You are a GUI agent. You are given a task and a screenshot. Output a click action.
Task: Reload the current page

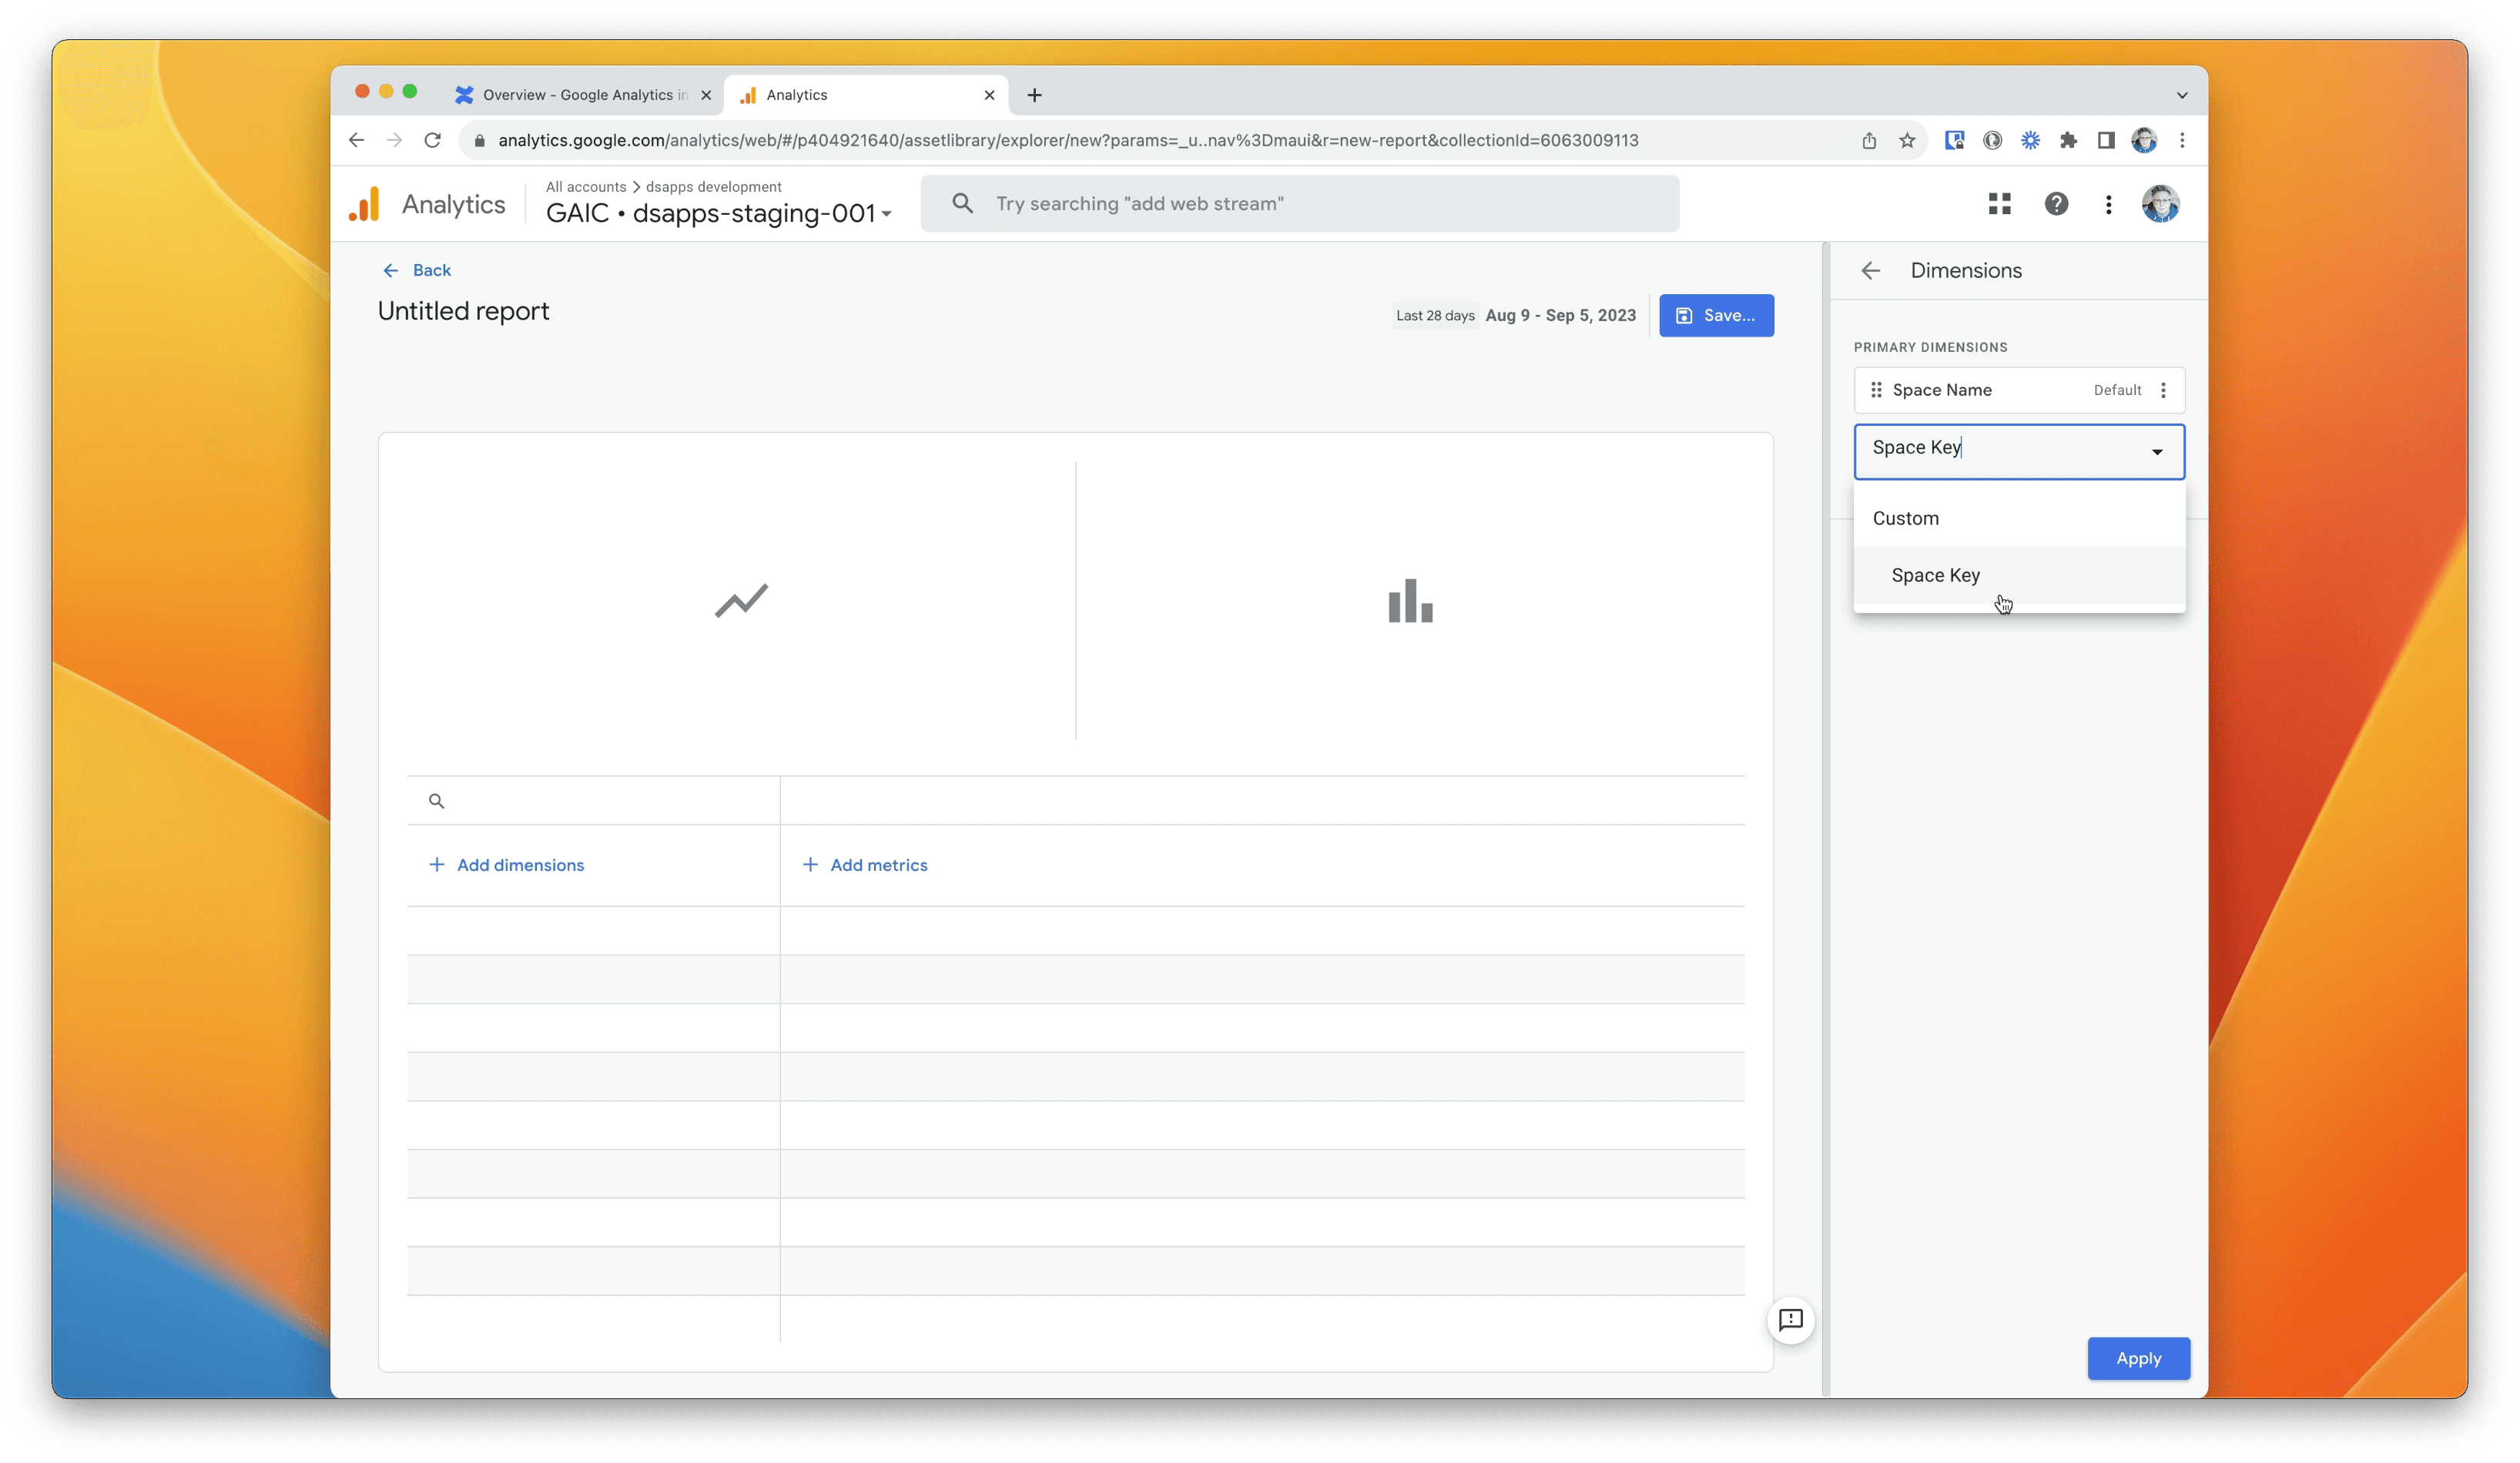432,140
